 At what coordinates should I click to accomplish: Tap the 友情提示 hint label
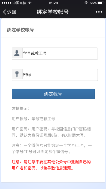(20, 109)
